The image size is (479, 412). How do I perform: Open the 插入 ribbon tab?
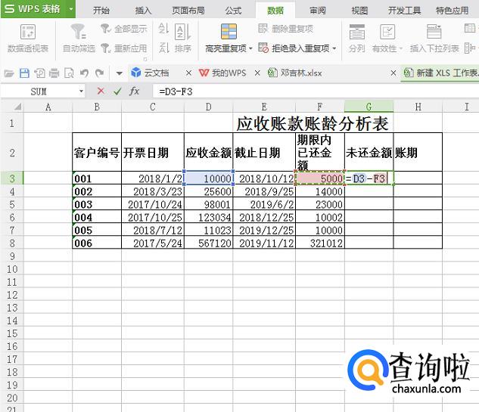(x=143, y=11)
